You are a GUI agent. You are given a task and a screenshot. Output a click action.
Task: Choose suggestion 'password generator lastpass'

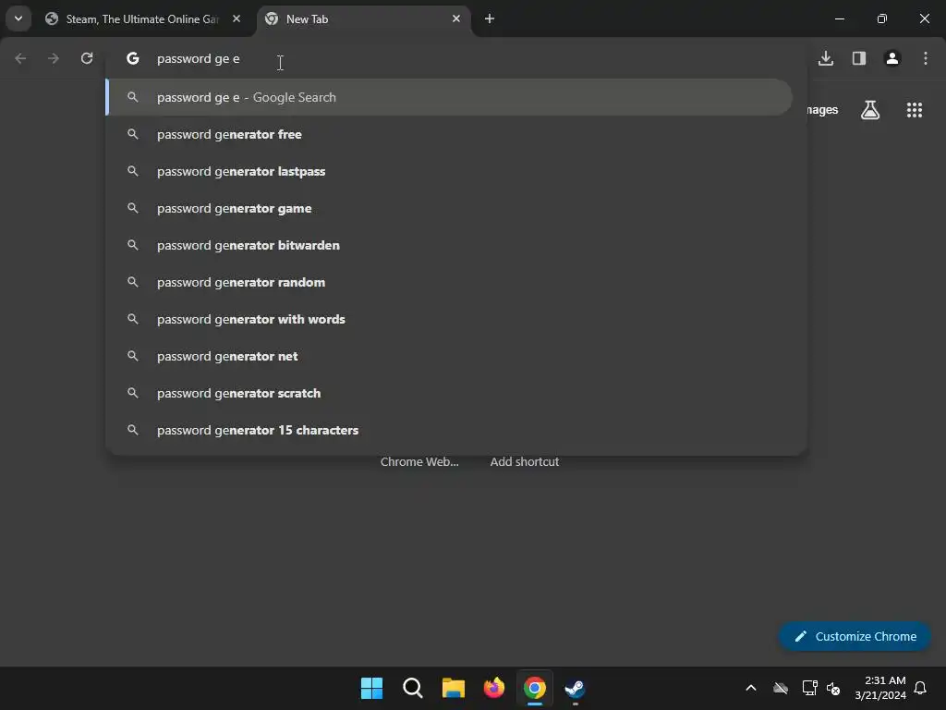449,171
